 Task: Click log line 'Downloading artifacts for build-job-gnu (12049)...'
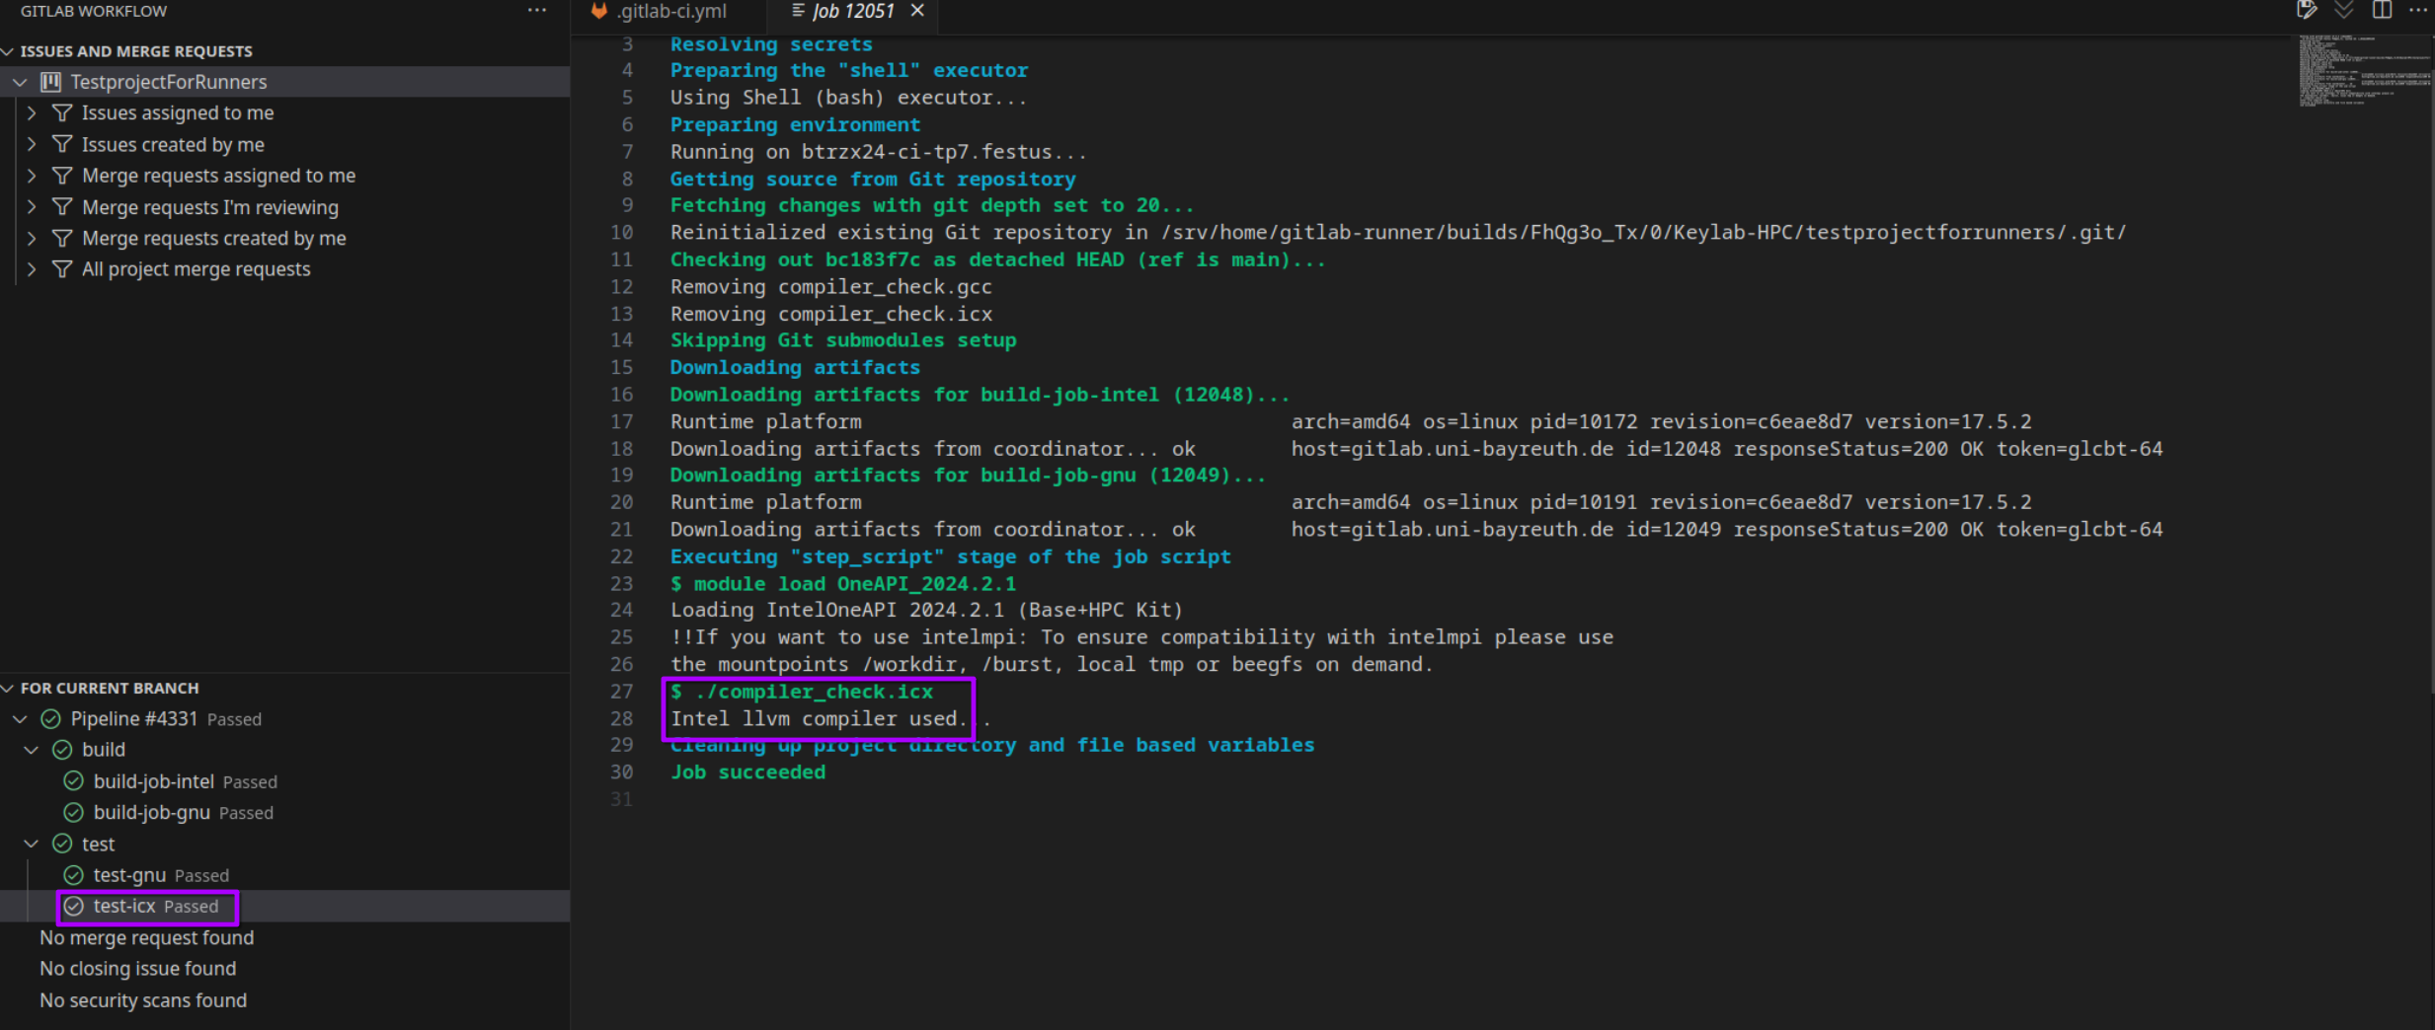pyautogui.click(x=967, y=476)
